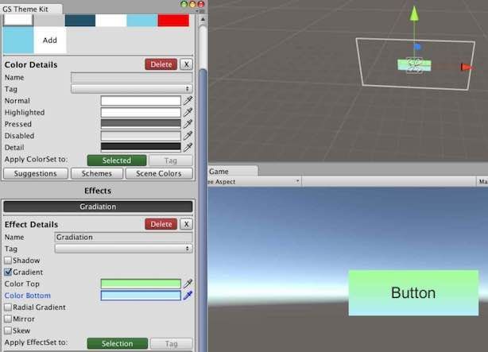Pick Color Top with eyedropper
The height and width of the screenshot is (352, 488).
pos(188,284)
